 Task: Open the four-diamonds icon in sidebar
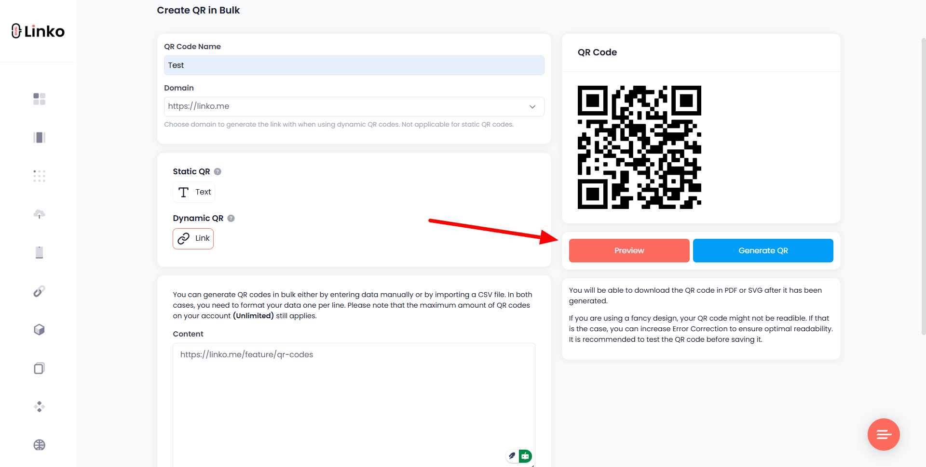tap(40, 406)
